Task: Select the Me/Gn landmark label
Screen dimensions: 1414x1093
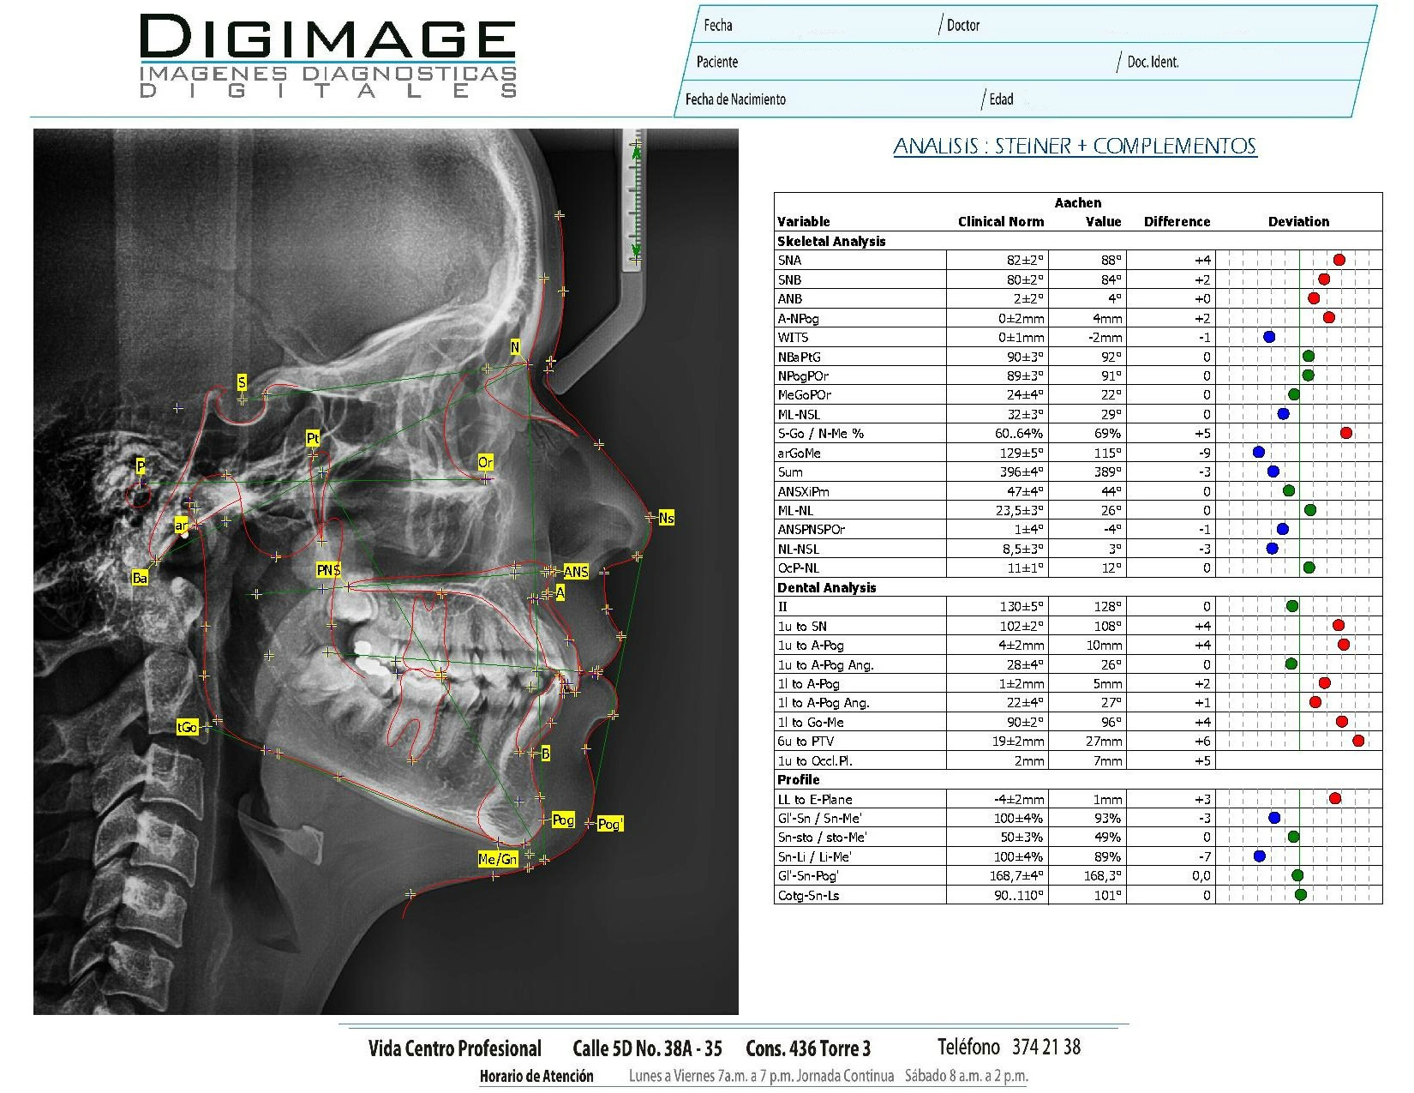Action: (x=498, y=859)
